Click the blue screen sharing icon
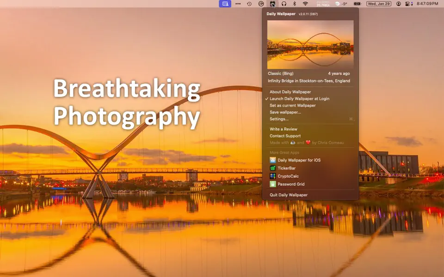 pyautogui.click(x=225, y=4)
